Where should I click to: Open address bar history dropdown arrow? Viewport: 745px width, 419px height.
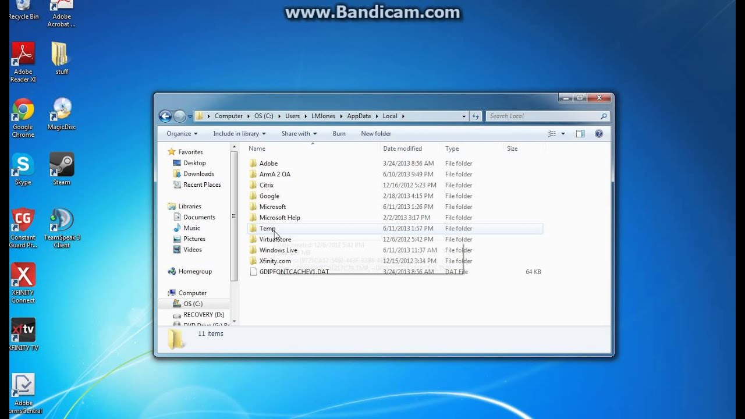point(464,116)
